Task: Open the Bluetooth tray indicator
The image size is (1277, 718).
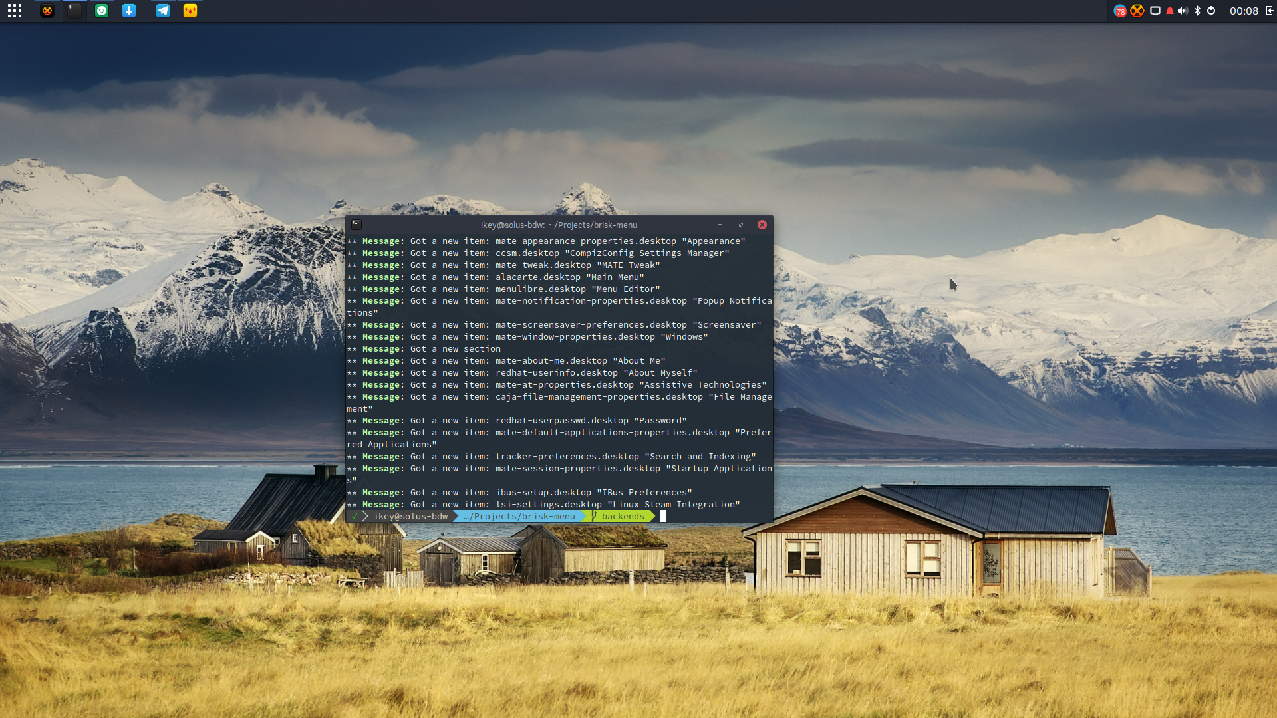Action: point(1197,11)
